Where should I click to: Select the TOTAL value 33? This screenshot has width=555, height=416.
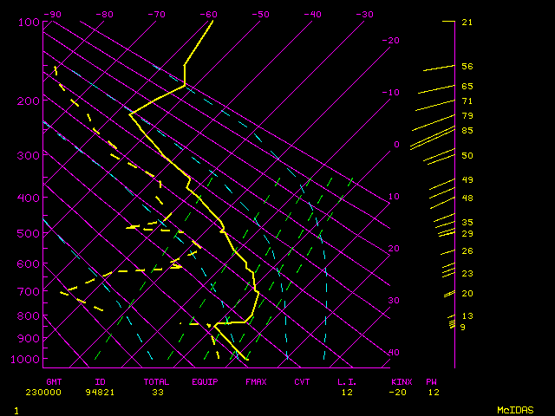[156, 392]
